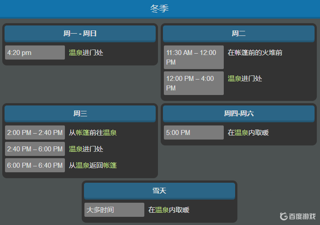Image resolution: width=320 pixels, height=225 pixels.
Task: Follow the 帐篷 link in 从帐篷前往温泉
Action: [x=83, y=132]
